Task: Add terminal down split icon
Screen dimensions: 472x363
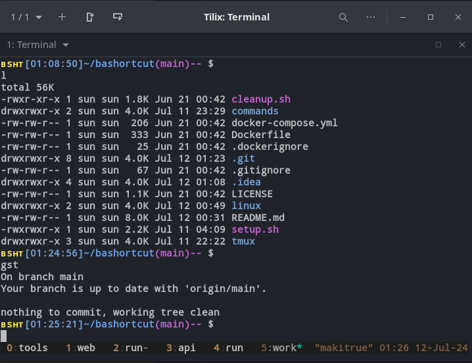Action: (x=118, y=17)
